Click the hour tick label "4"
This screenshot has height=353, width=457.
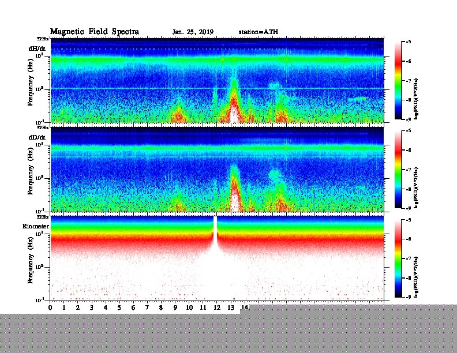coord(106,307)
